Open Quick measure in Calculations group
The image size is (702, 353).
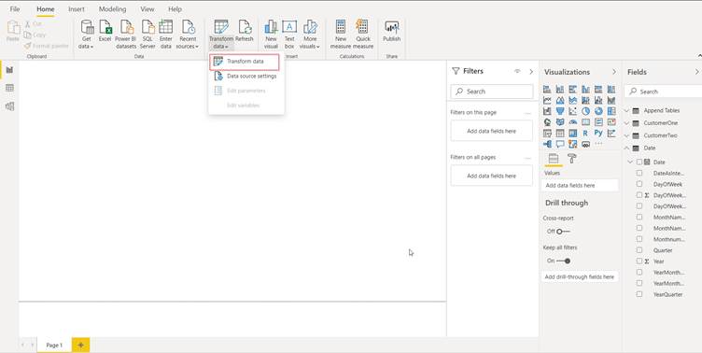coord(362,34)
